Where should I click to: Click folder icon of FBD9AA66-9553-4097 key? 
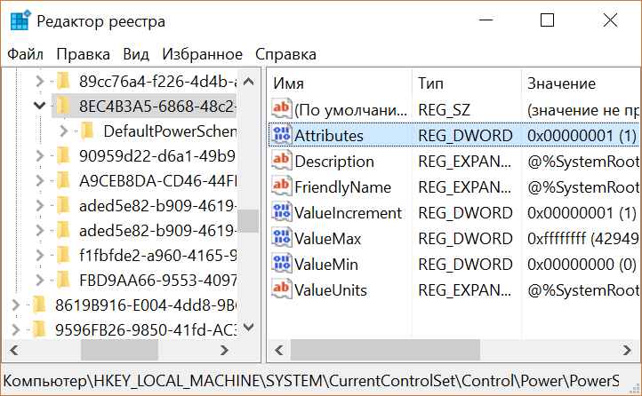pyautogui.click(x=63, y=281)
